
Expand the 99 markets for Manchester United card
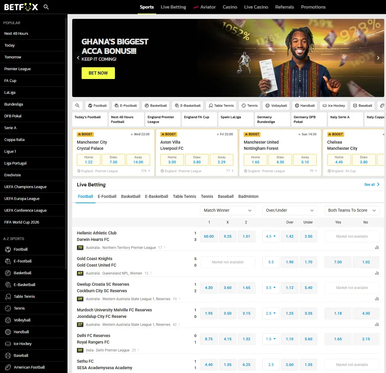click(313, 171)
